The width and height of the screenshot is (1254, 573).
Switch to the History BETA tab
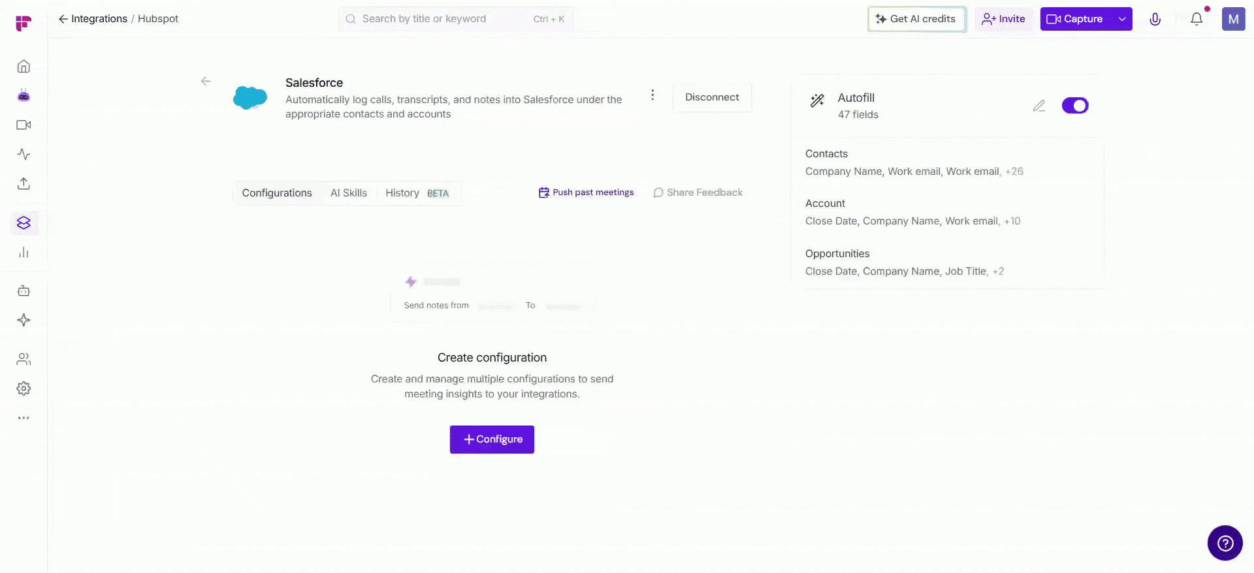417,193
